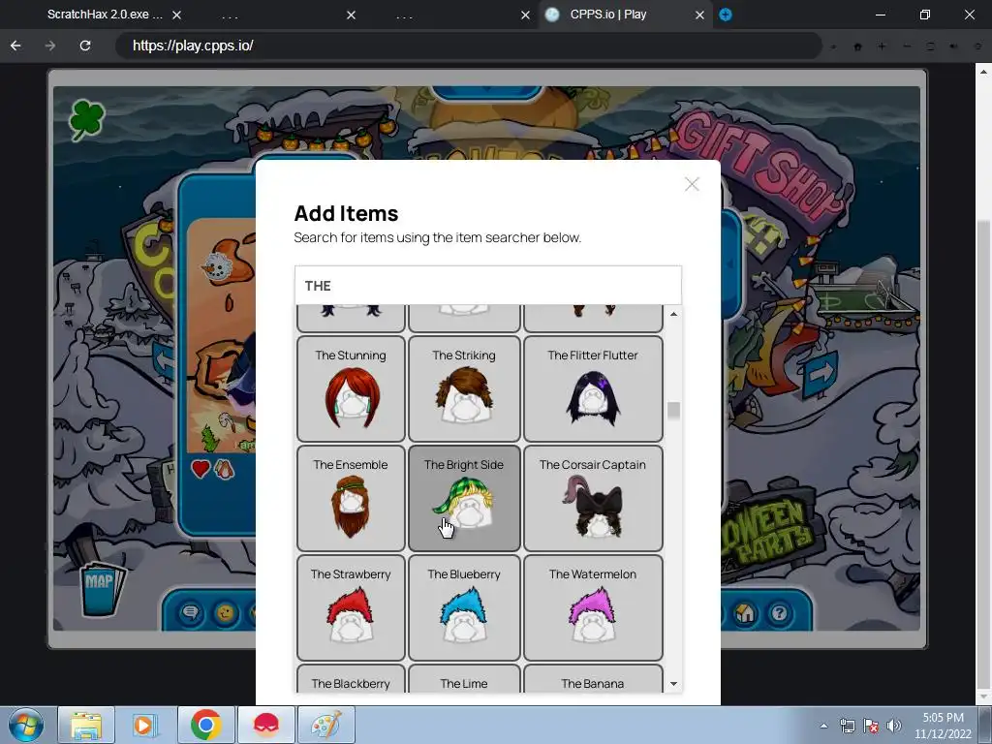Click the page scrollbar down arrow

click(x=984, y=697)
